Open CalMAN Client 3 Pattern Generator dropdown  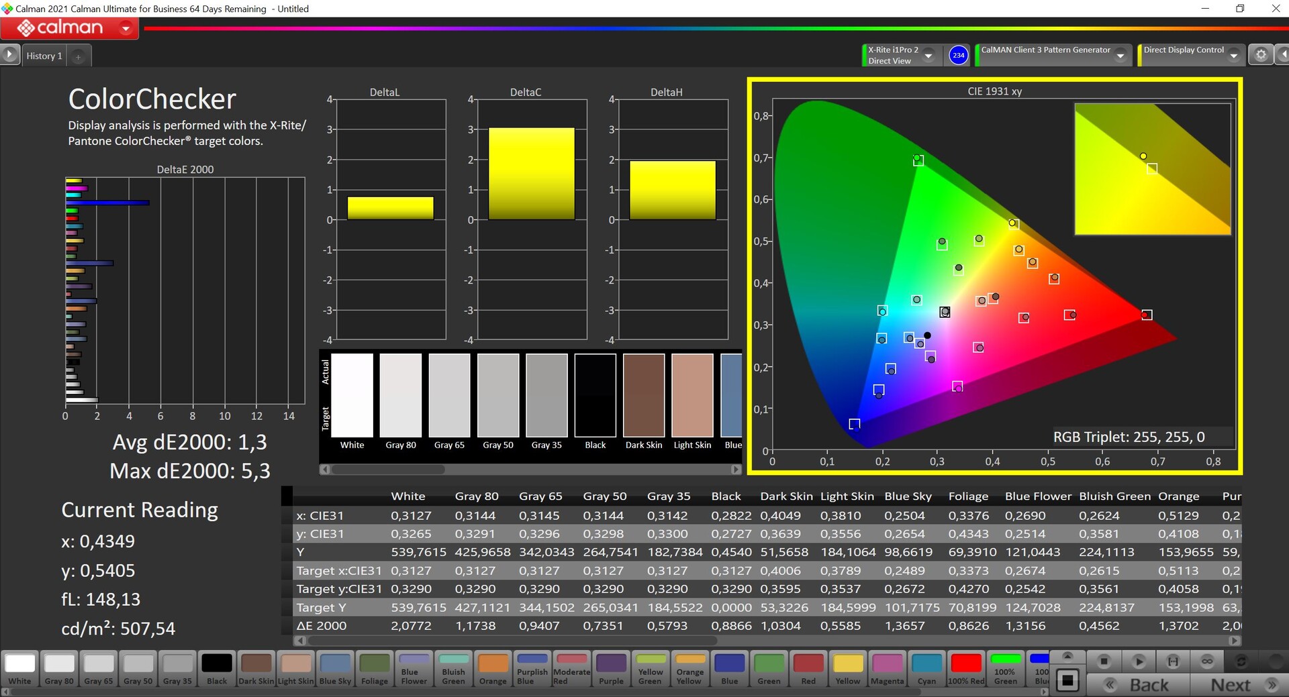point(1120,56)
